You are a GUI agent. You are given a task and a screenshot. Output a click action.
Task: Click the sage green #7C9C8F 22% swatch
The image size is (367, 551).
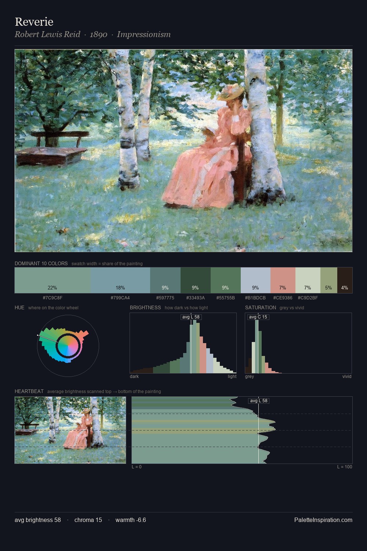[52, 280]
